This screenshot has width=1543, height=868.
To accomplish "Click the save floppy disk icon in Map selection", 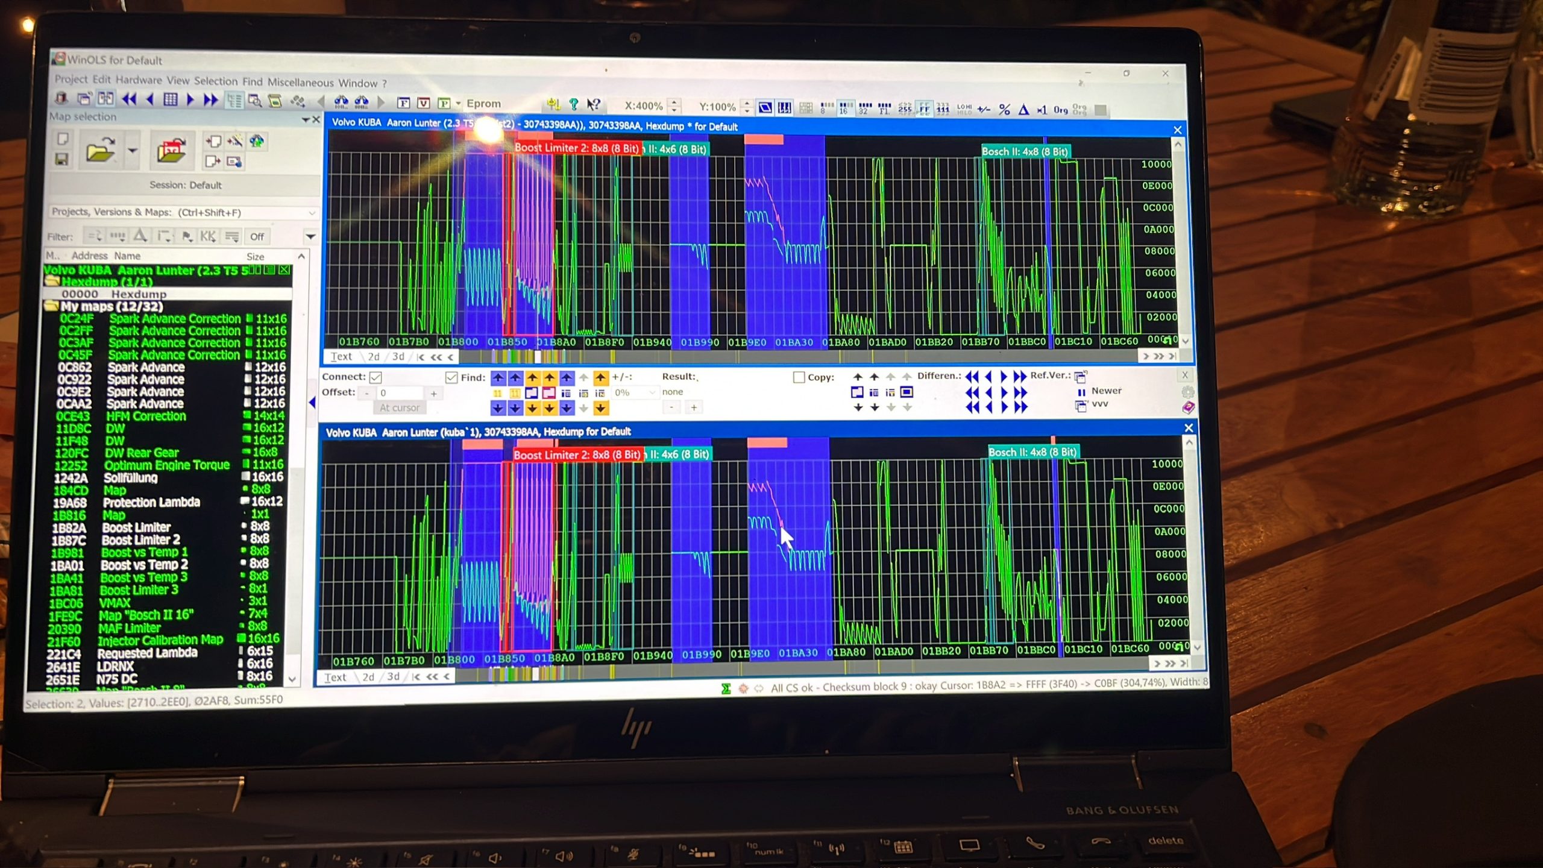I will [61, 160].
